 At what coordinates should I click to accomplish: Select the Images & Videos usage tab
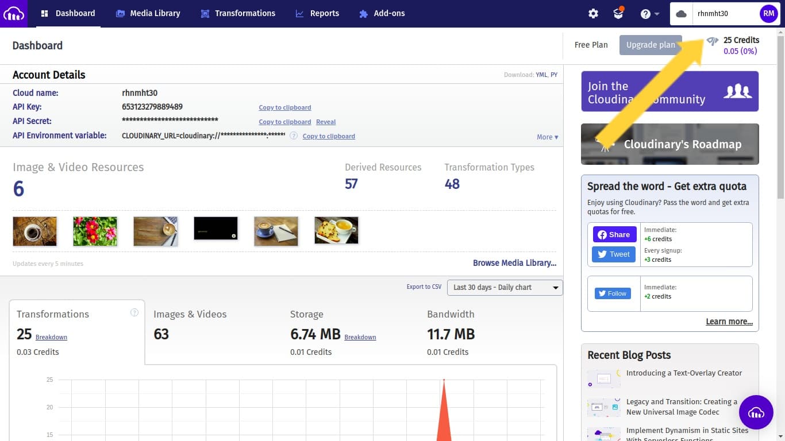(213, 332)
